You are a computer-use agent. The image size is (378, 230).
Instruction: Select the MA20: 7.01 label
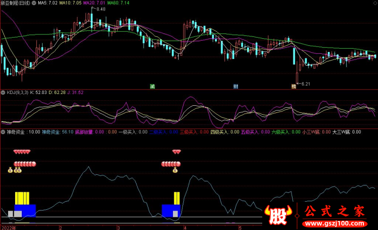click(94, 3)
